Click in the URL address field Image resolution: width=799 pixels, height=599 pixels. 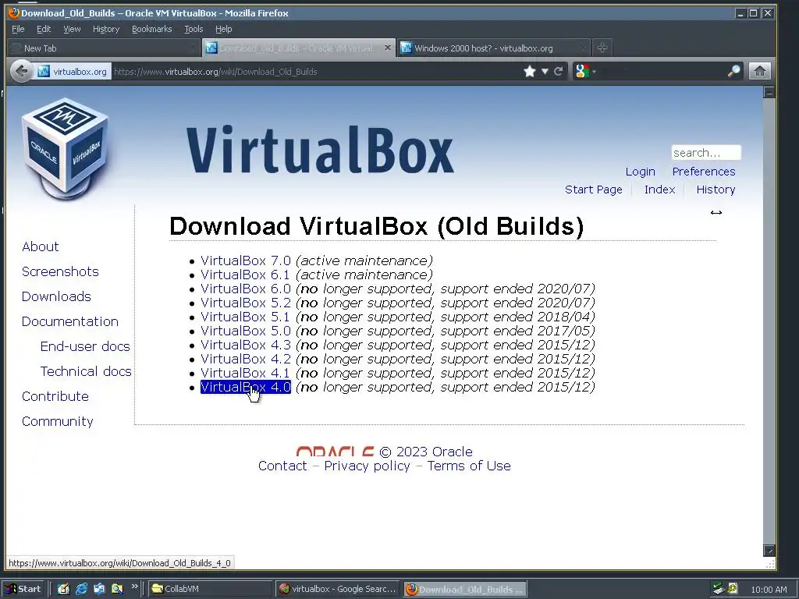pos(316,71)
